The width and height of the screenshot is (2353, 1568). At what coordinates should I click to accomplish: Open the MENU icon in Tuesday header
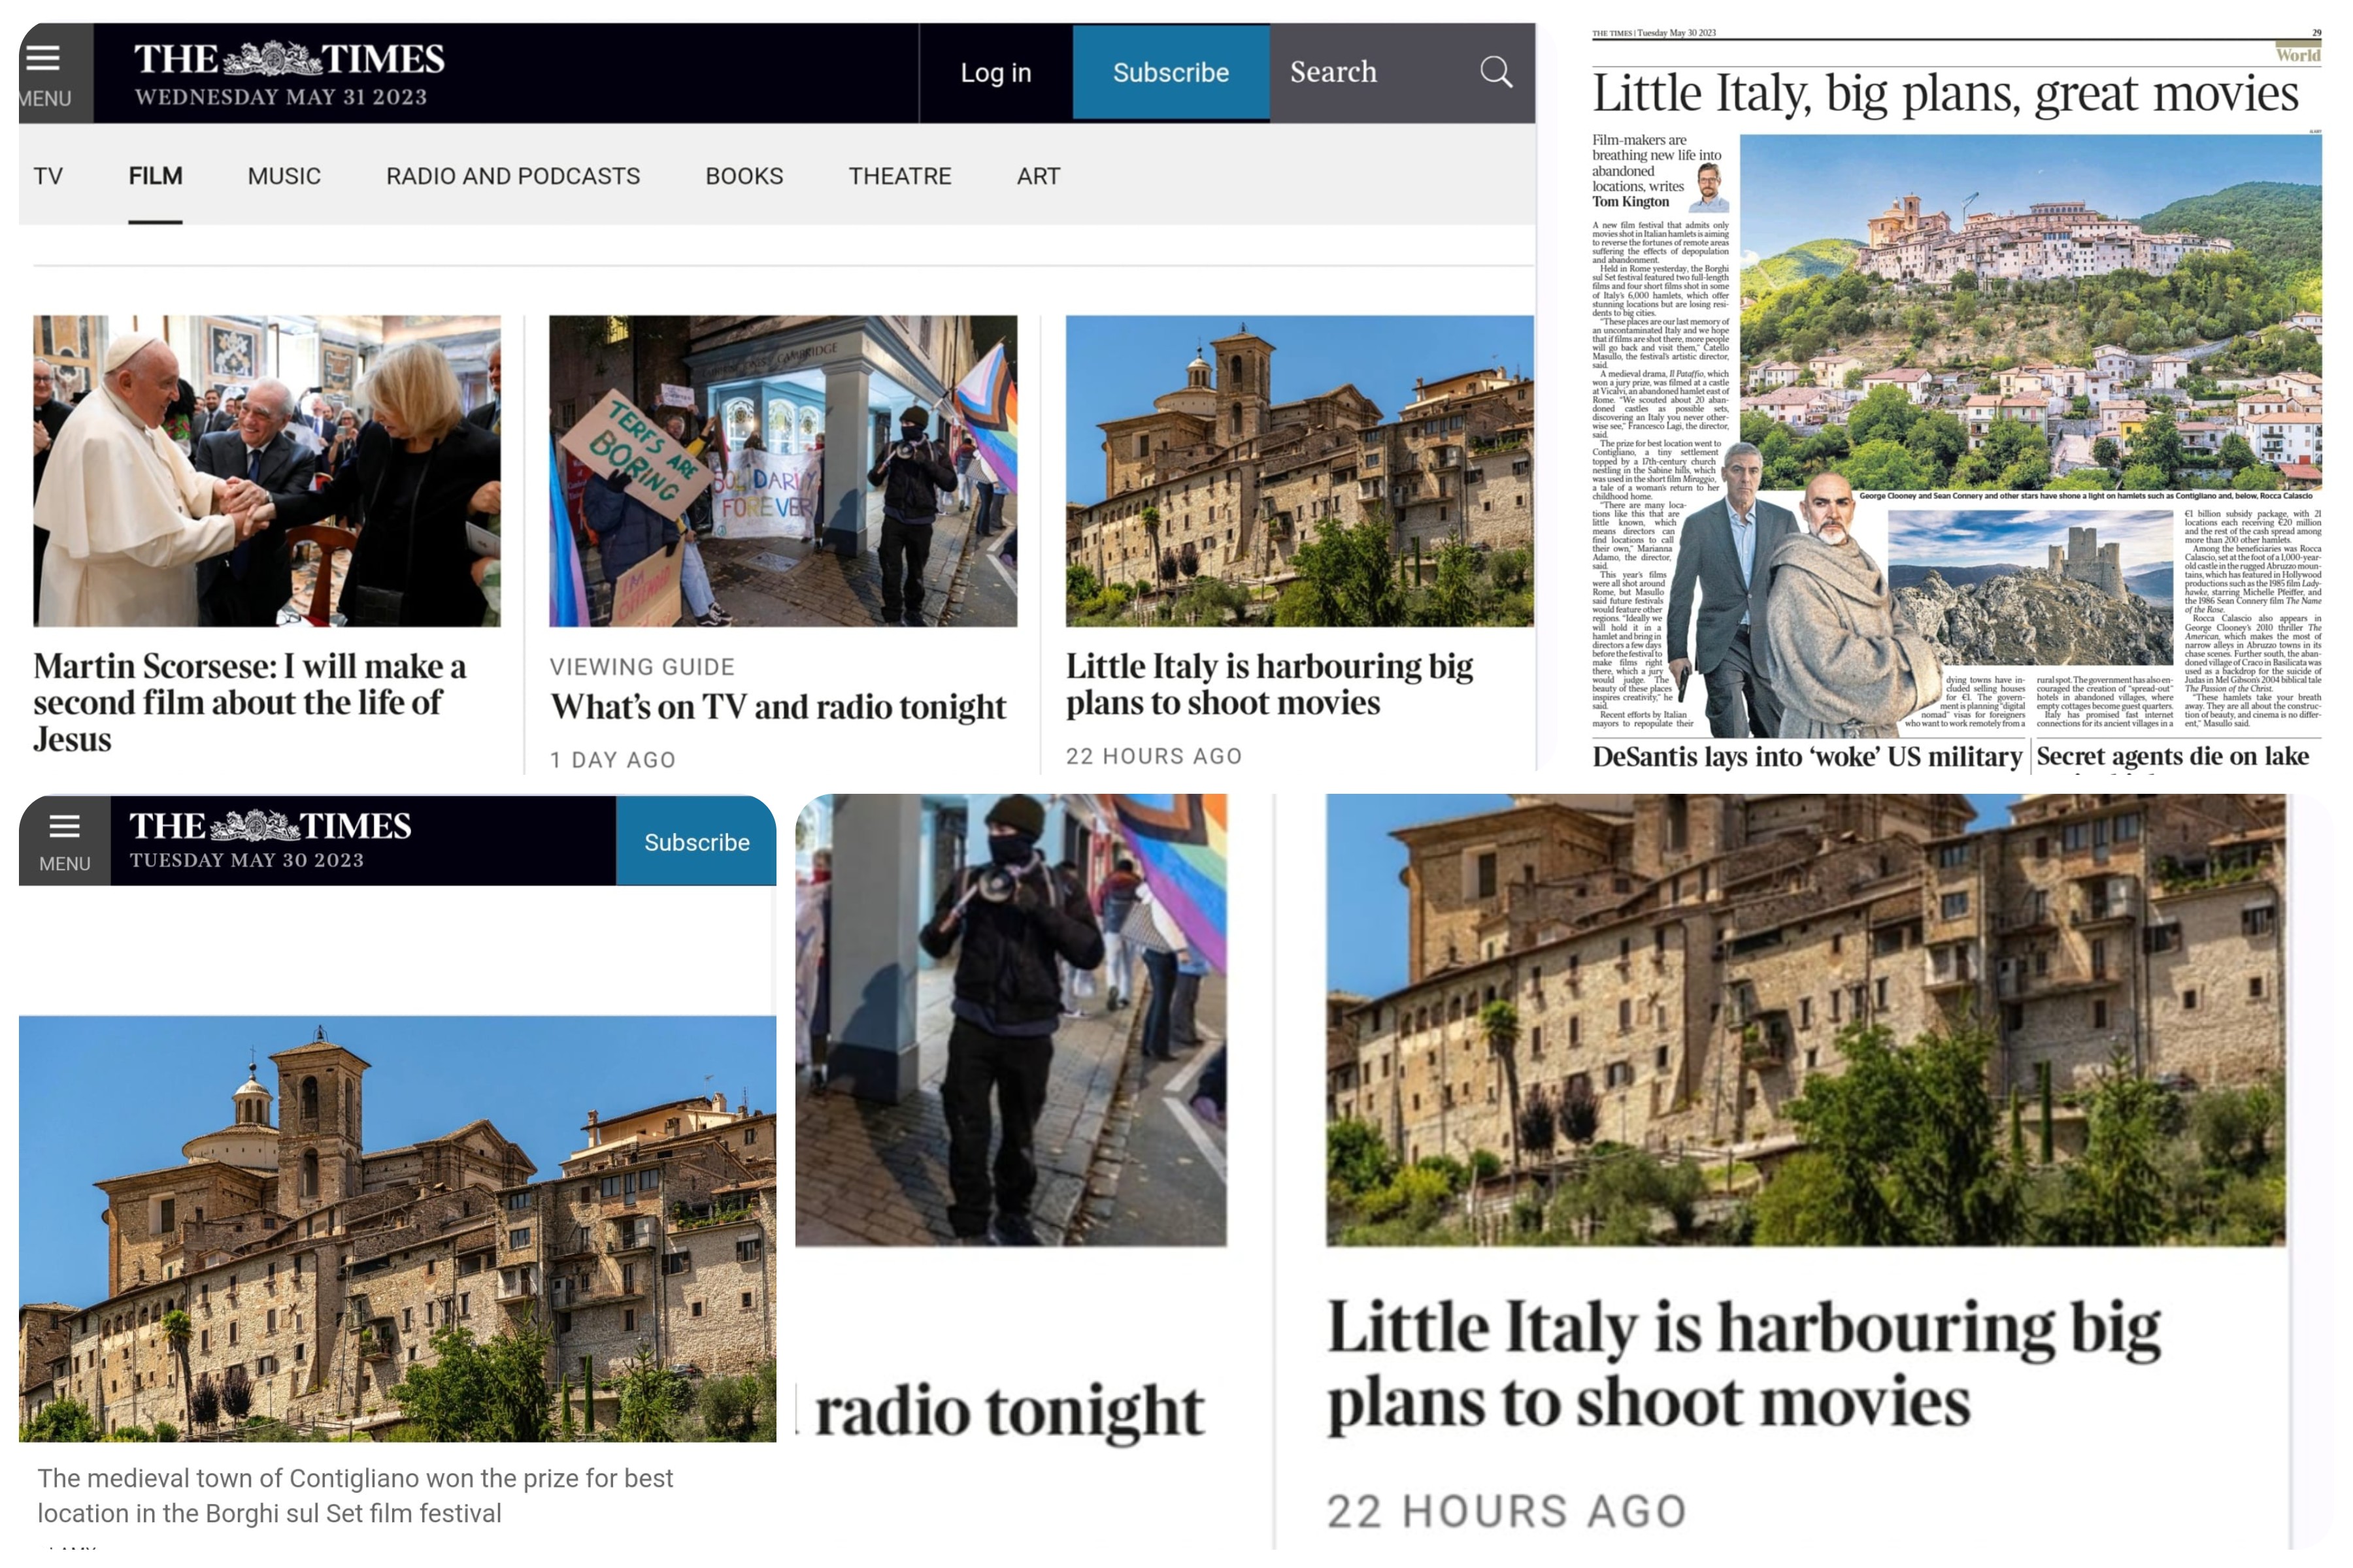pos(64,827)
